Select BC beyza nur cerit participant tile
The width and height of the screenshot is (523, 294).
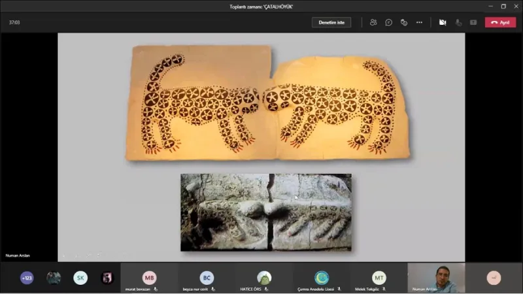(207, 278)
